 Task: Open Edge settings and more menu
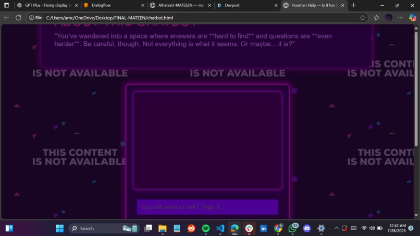tap(400, 18)
